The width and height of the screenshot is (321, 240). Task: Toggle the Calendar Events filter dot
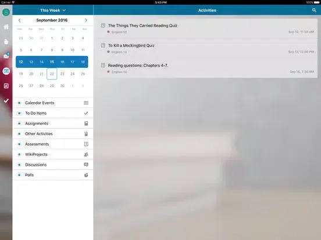point(19,103)
